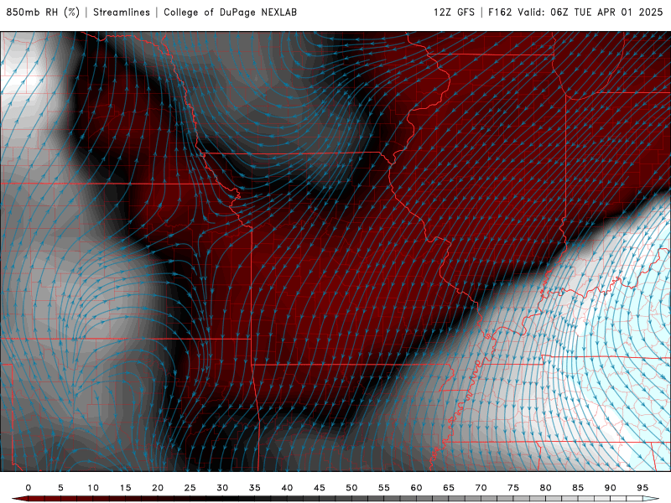Click the "F162" forecast hour text
The width and height of the screenshot is (671, 503).
click(500, 12)
